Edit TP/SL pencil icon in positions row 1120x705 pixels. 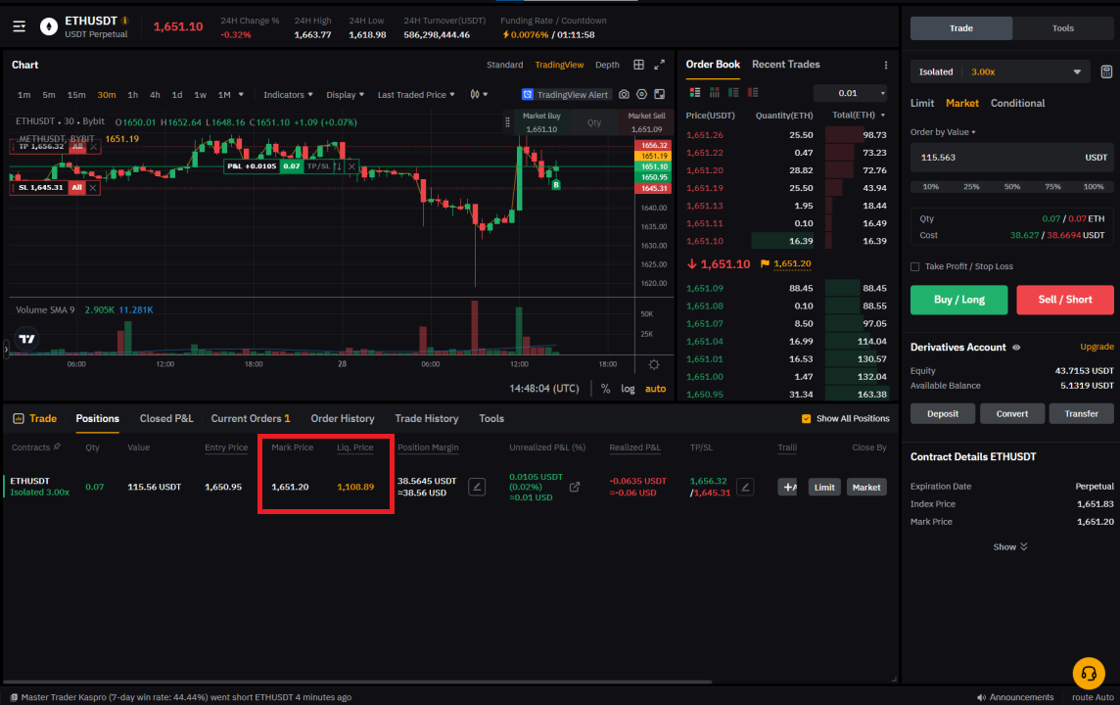[744, 488]
